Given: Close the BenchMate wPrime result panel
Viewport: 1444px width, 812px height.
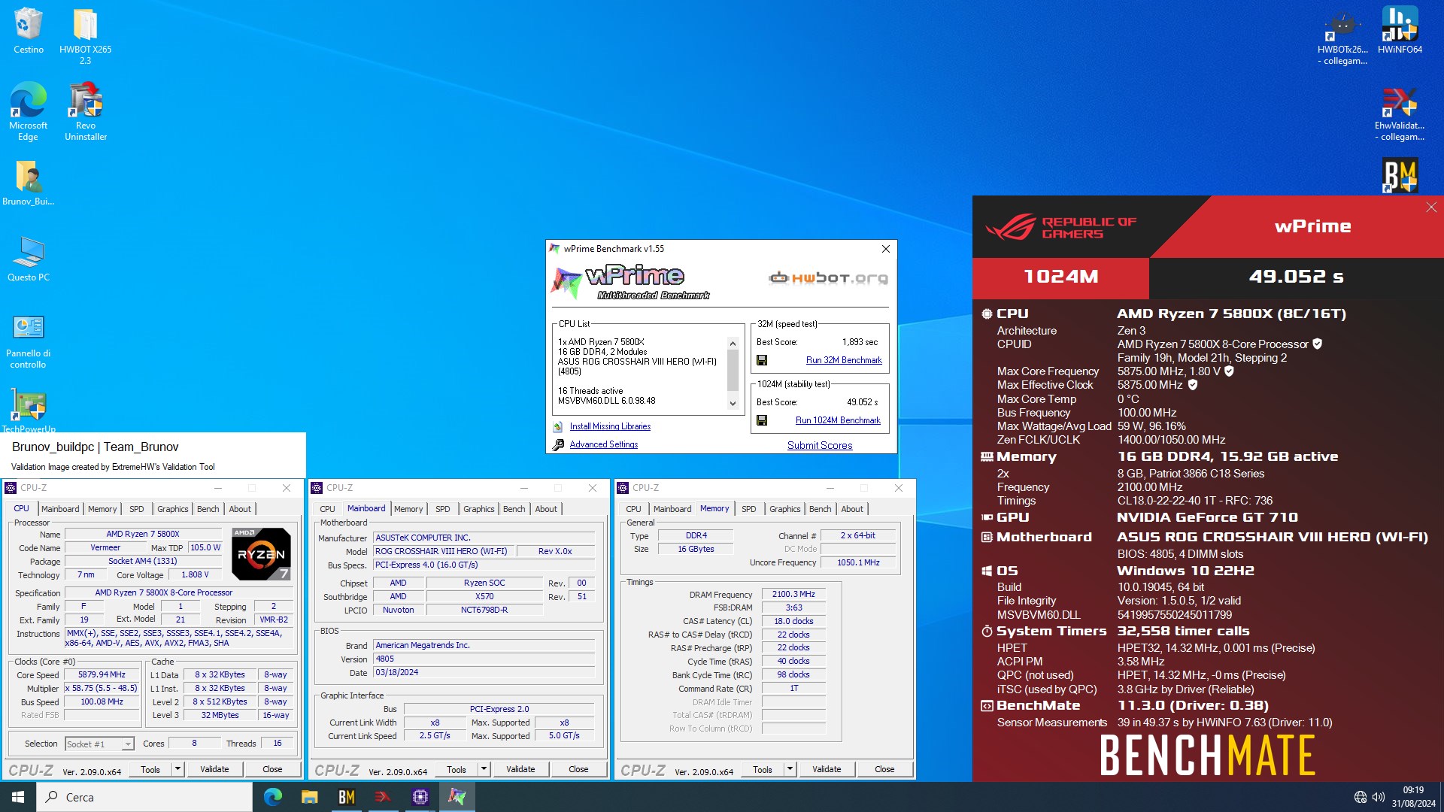Looking at the screenshot, I should click(1431, 208).
